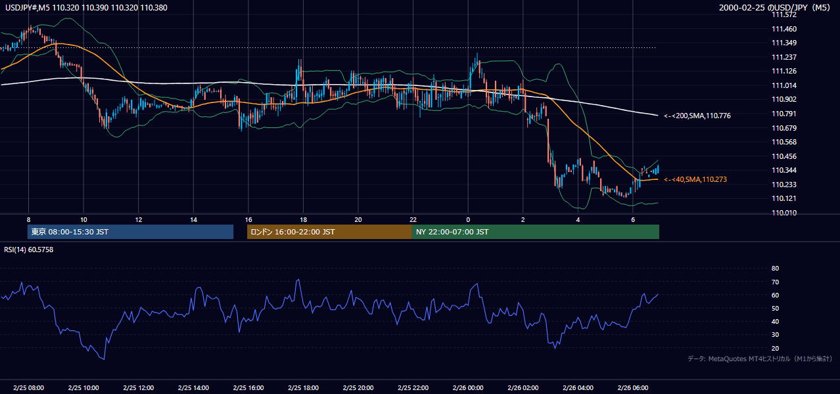Click price level 110.791 on the axis
Image resolution: width=840 pixels, height=394 pixels.
point(783,114)
